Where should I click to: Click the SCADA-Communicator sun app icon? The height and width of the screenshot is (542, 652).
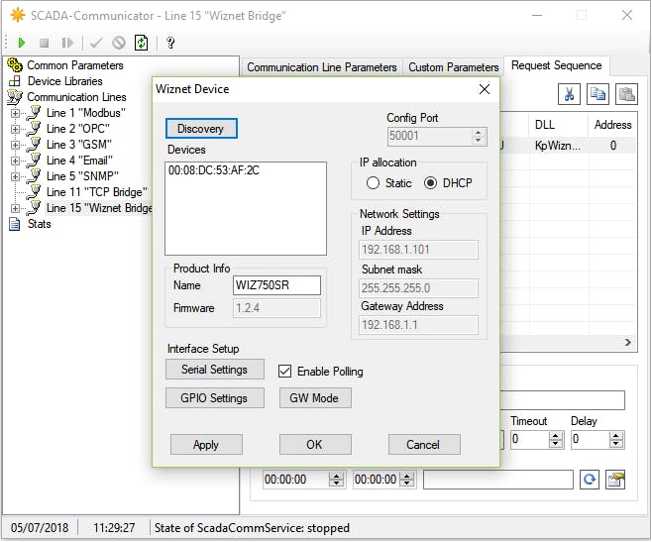[18, 16]
